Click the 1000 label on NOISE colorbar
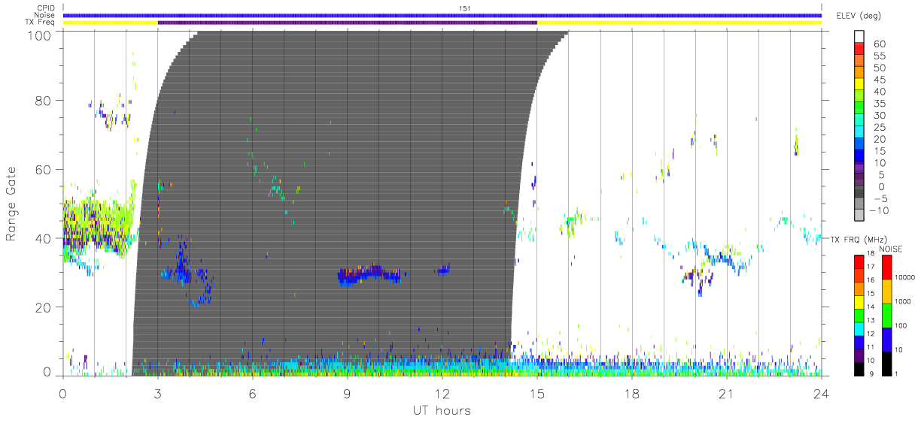Image resolution: width=924 pixels, height=426 pixels. click(904, 301)
